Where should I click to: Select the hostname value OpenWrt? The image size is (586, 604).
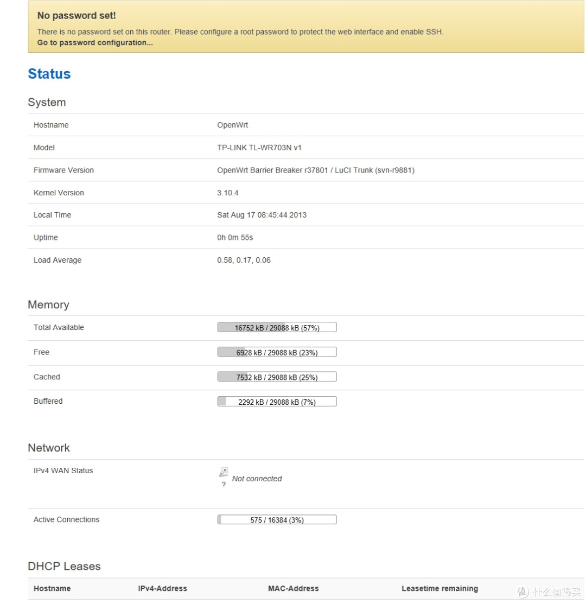tap(233, 125)
